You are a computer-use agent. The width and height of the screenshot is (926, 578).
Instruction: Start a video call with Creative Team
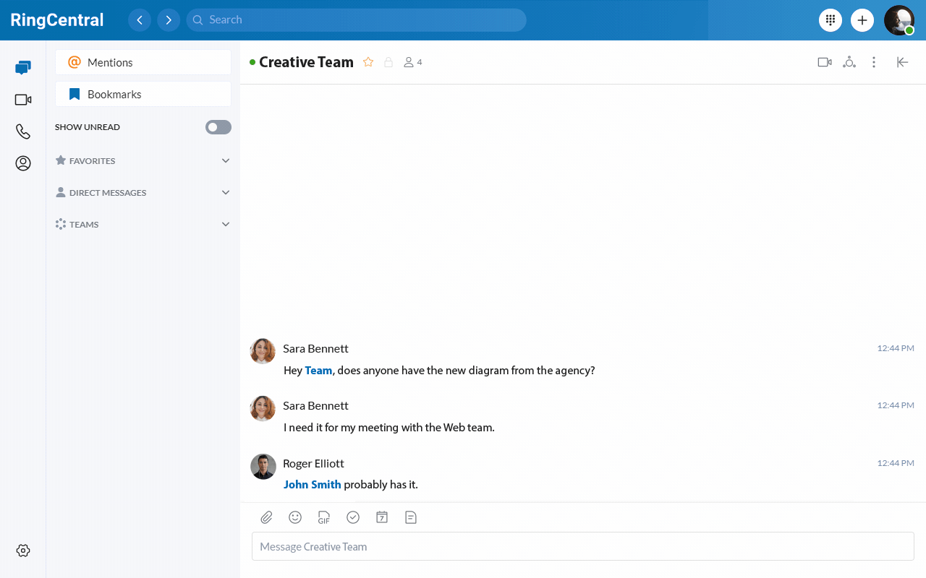click(x=824, y=62)
